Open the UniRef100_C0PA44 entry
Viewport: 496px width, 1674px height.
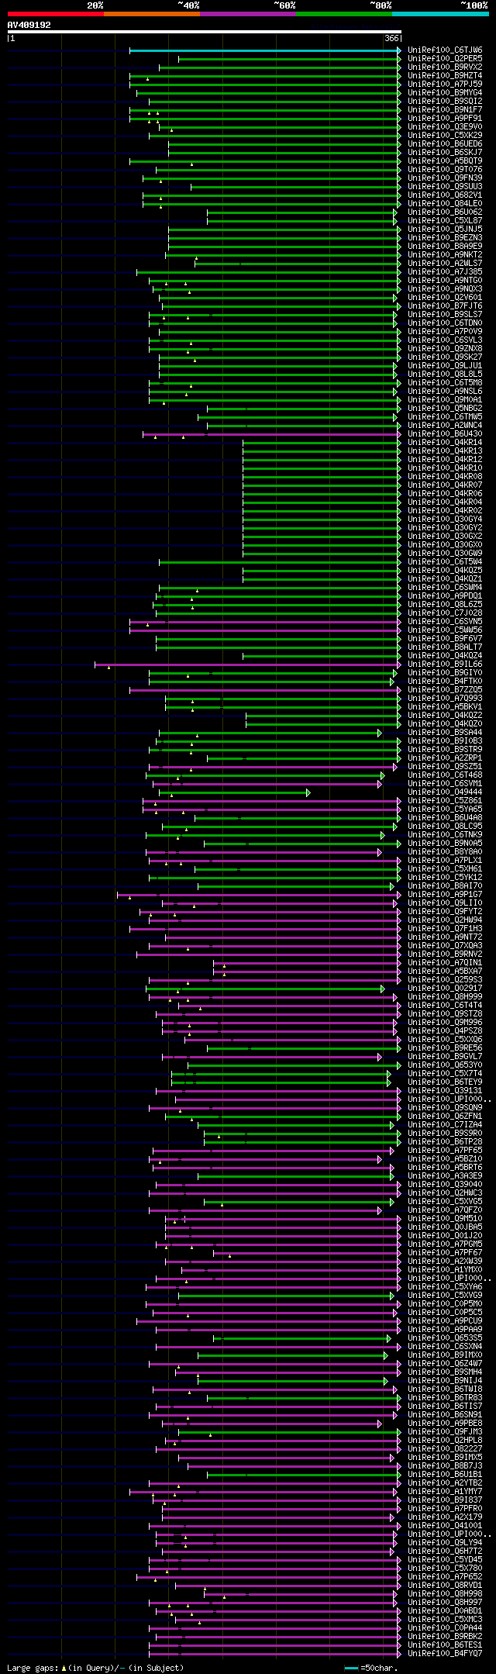click(x=445, y=1628)
